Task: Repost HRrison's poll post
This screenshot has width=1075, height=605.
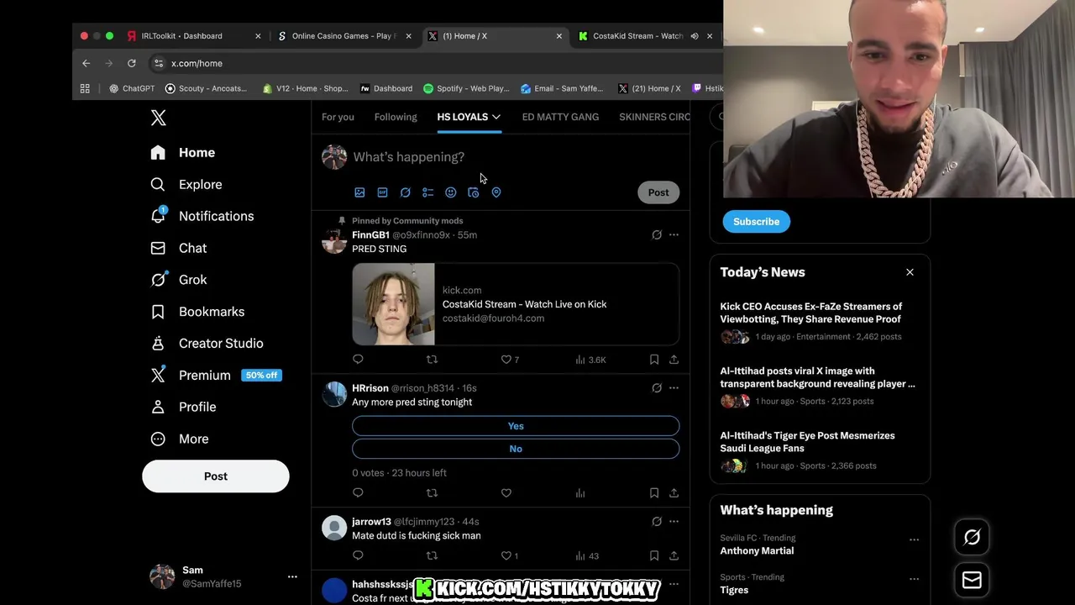Action: pyautogui.click(x=432, y=493)
